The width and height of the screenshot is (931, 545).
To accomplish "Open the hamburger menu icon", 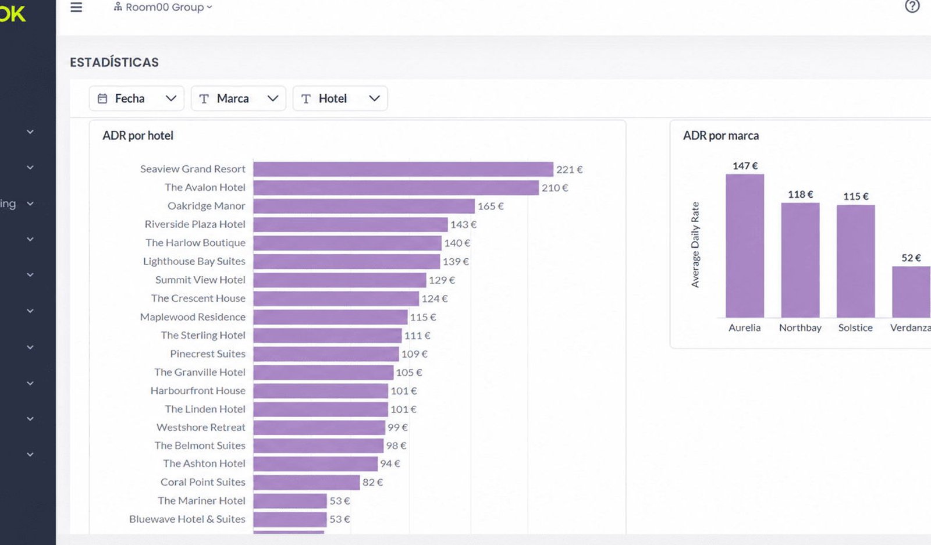I will [x=76, y=7].
